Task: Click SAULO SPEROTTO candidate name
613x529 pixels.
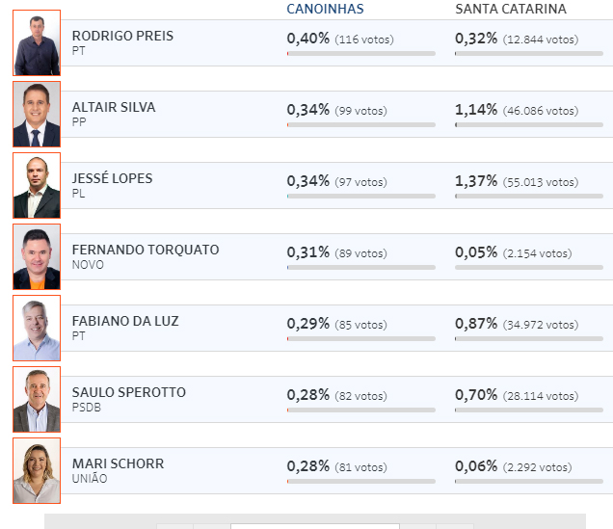Action: [x=128, y=392]
